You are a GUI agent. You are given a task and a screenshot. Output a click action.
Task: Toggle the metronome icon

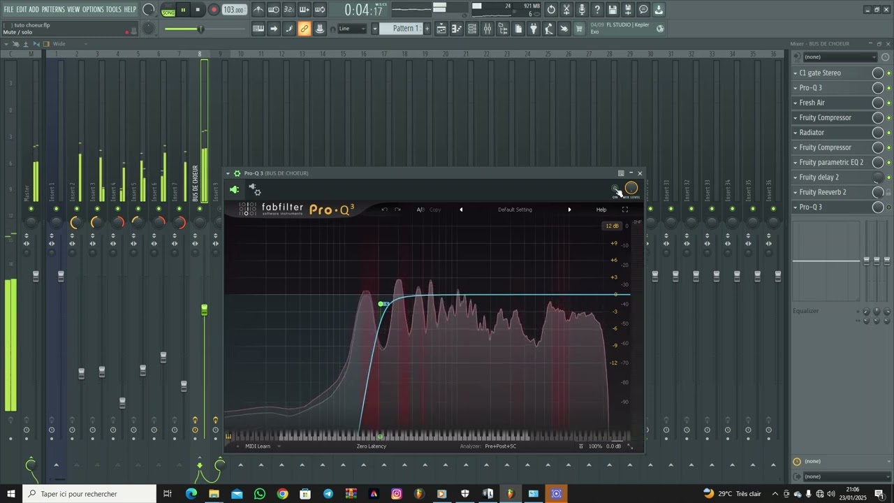(258, 10)
